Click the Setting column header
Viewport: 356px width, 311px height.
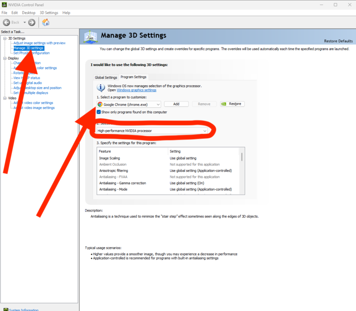point(204,152)
